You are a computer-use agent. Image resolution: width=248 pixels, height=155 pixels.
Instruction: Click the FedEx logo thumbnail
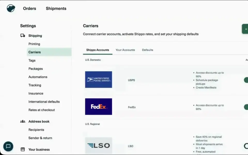pos(98,107)
